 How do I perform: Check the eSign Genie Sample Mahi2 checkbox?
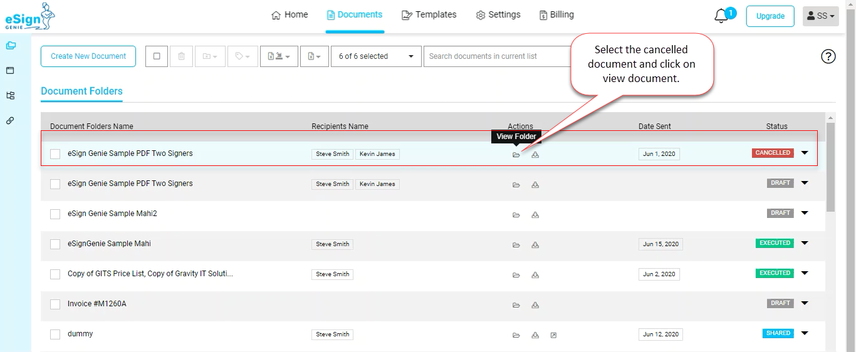point(55,214)
